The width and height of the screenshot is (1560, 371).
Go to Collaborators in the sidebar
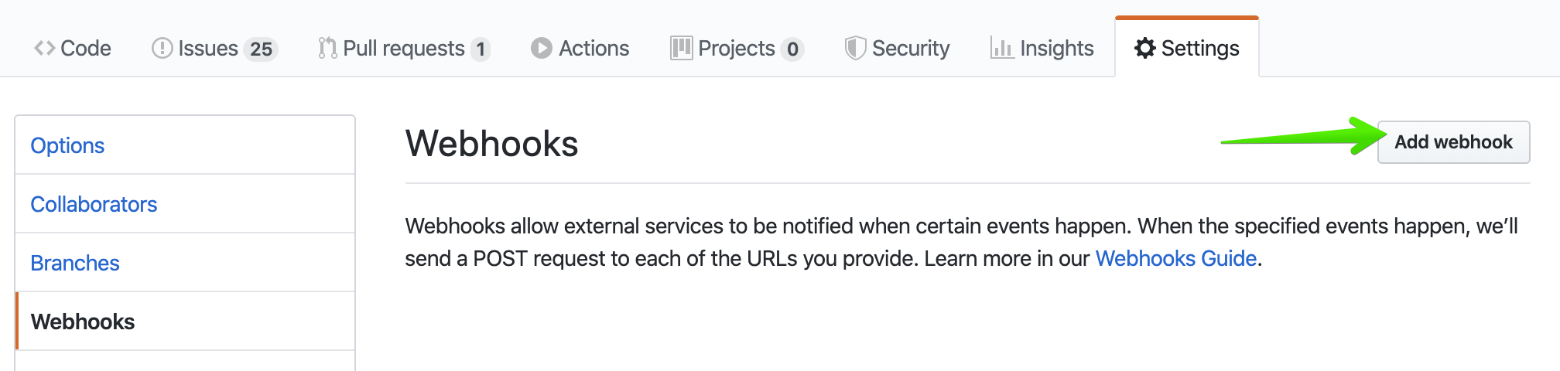pos(94,204)
